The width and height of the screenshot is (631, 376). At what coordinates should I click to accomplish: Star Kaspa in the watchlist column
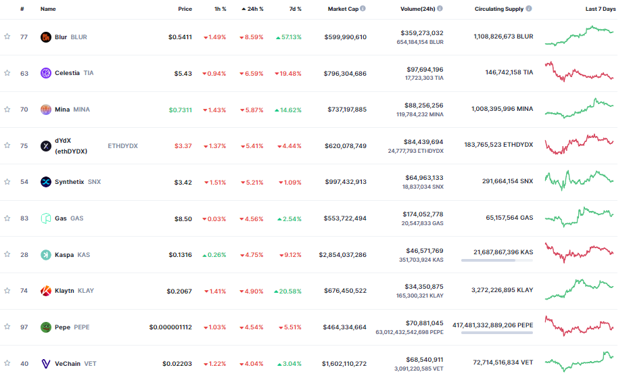pyautogui.click(x=7, y=254)
